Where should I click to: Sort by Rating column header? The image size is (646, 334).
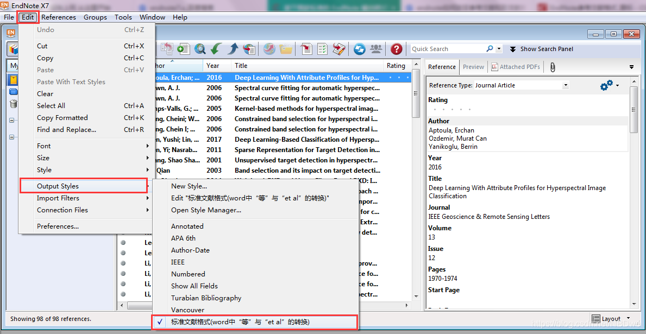tap(396, 66)
